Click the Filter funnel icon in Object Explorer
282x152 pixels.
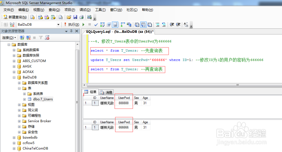(x=41, y=38)
